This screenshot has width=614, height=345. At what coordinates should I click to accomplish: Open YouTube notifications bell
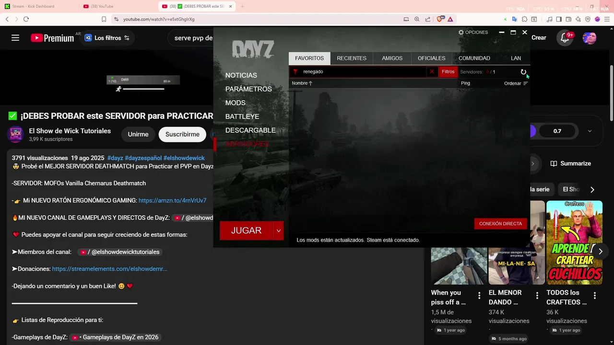pos(565,38)
